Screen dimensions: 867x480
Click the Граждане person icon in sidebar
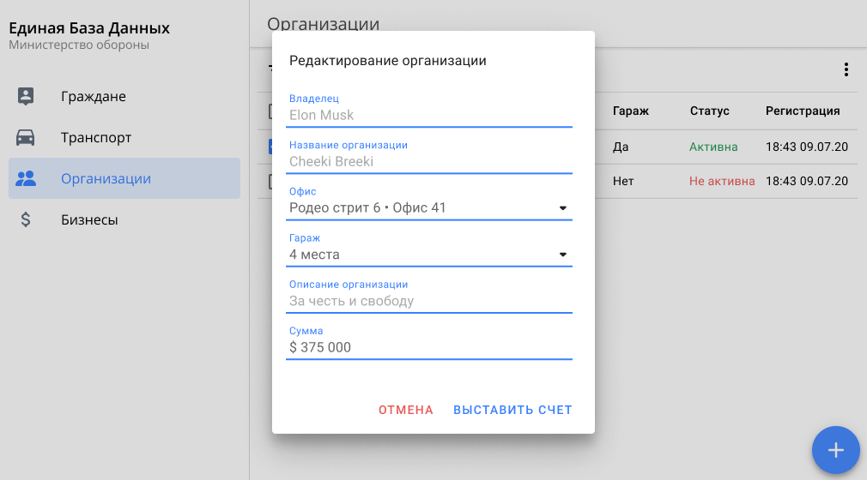26,96
